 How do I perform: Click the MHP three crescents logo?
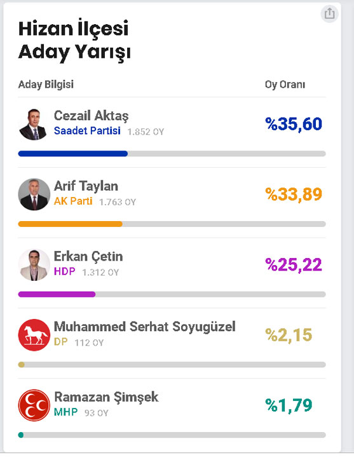coord(34,405)
